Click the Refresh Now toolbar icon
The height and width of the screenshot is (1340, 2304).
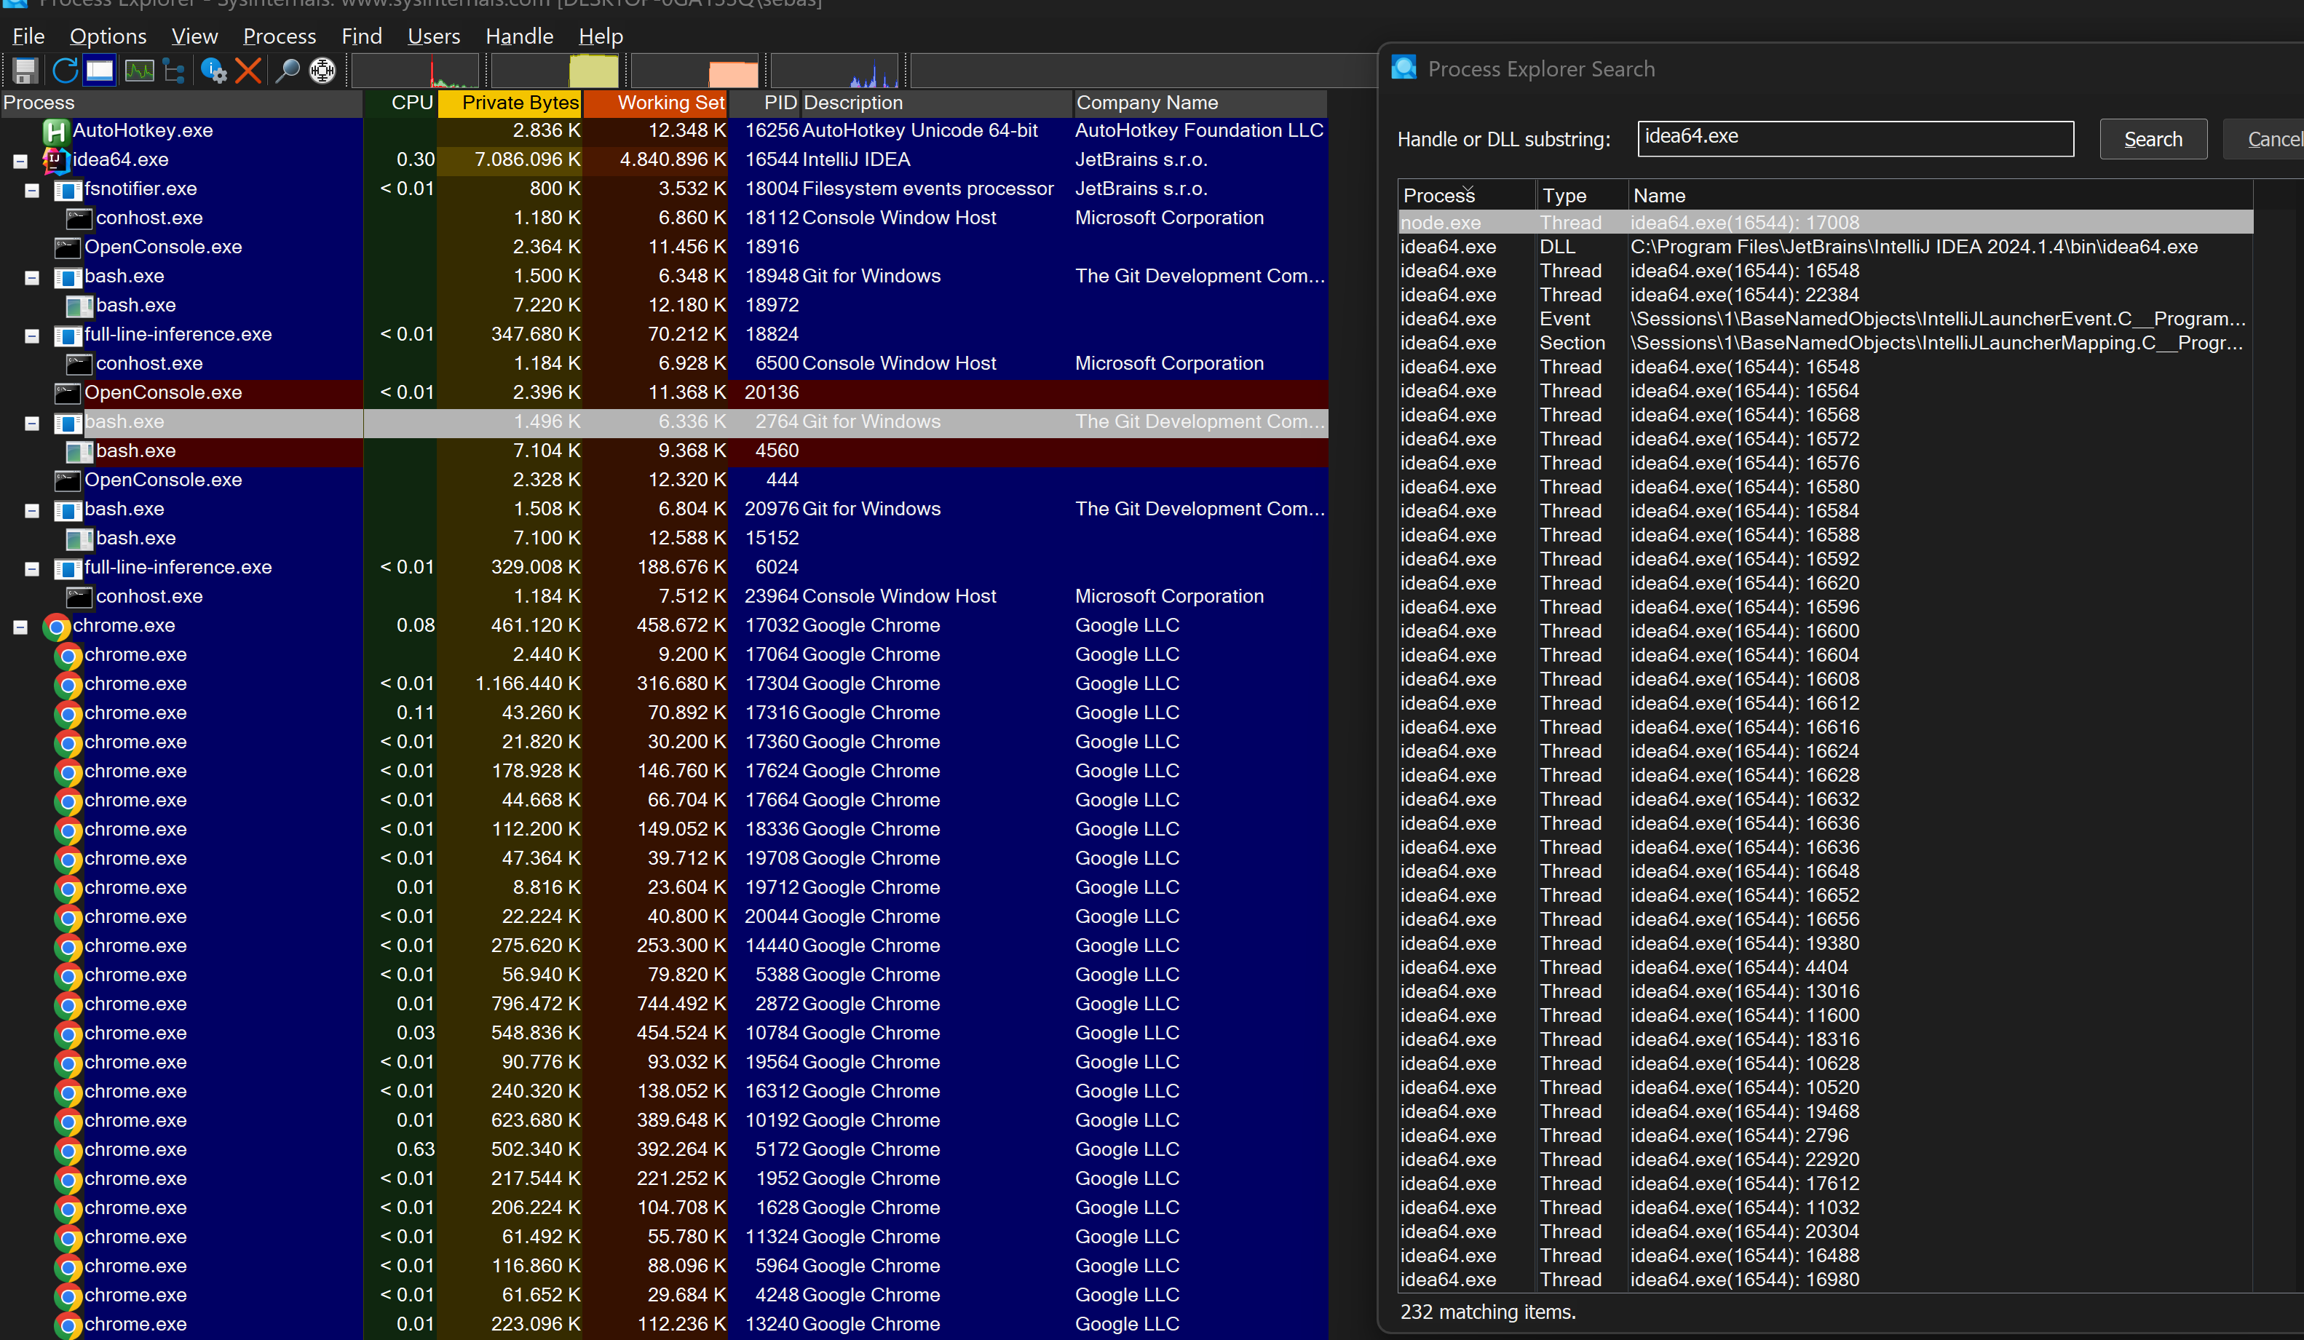pyautogui.click(x=64, y=71)
